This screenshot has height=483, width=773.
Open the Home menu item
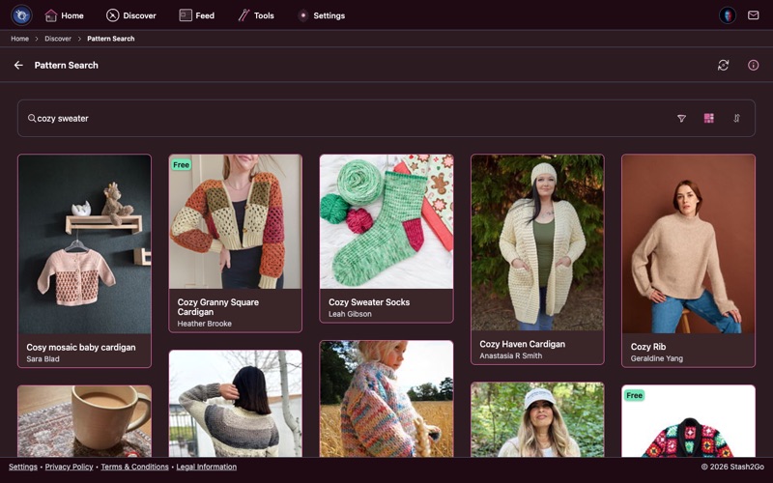64,15
